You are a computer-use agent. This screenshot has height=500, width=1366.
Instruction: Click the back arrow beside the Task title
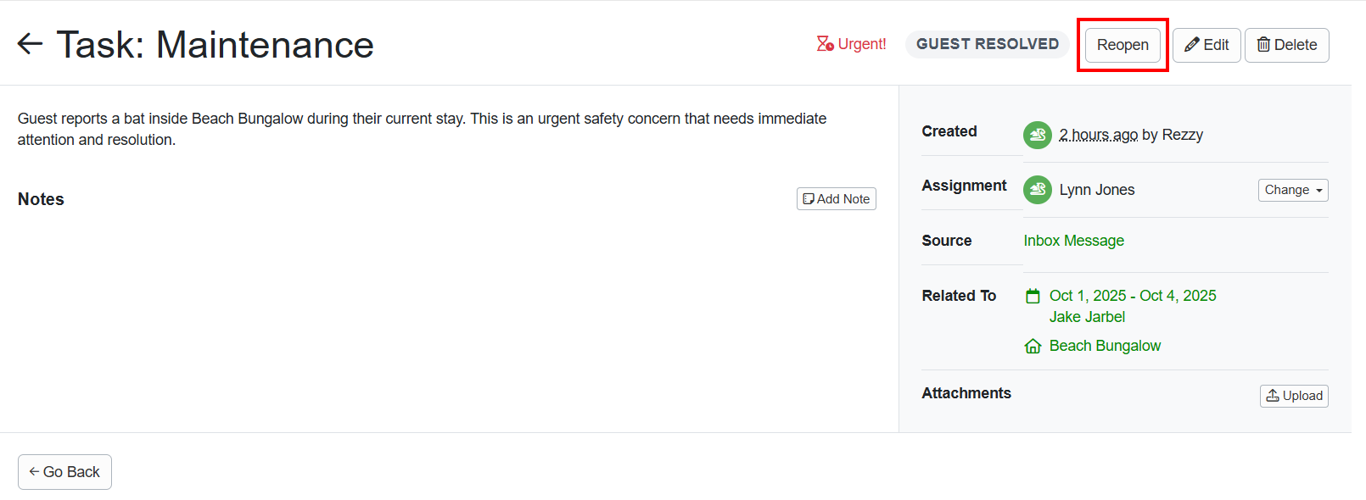pyautogui.click(x=31, y=44)
